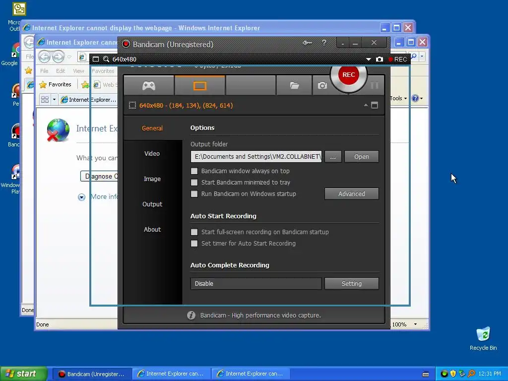Open the General settings tab
Screen dimensions: 508x381
[152, 128]
